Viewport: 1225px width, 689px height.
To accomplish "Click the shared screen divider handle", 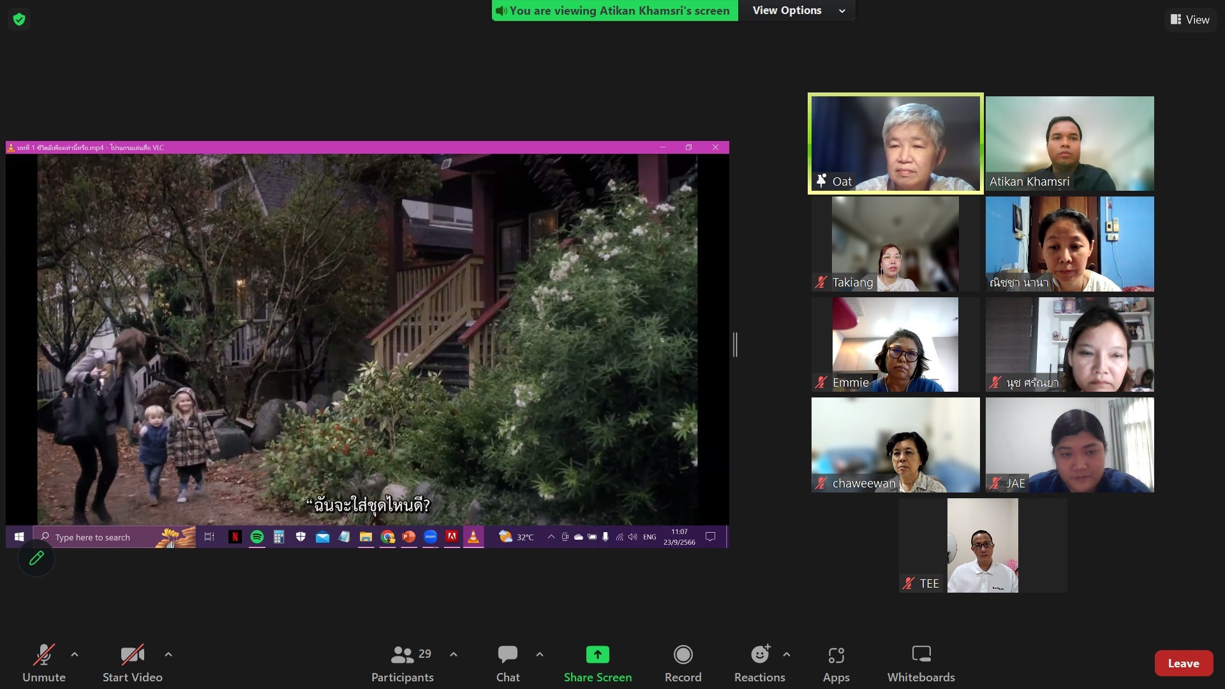I will 735,344.
